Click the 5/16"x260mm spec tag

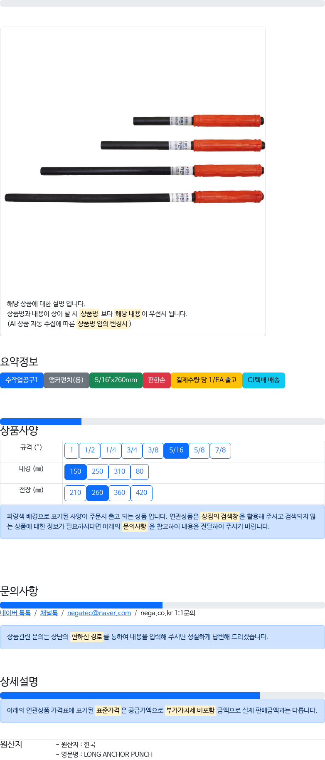(116, 380)
